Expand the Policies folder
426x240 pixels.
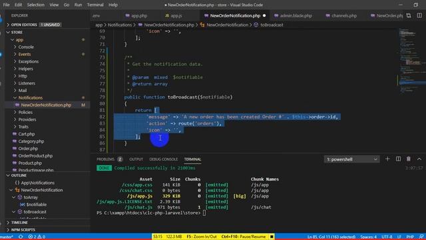coord(25,112)
